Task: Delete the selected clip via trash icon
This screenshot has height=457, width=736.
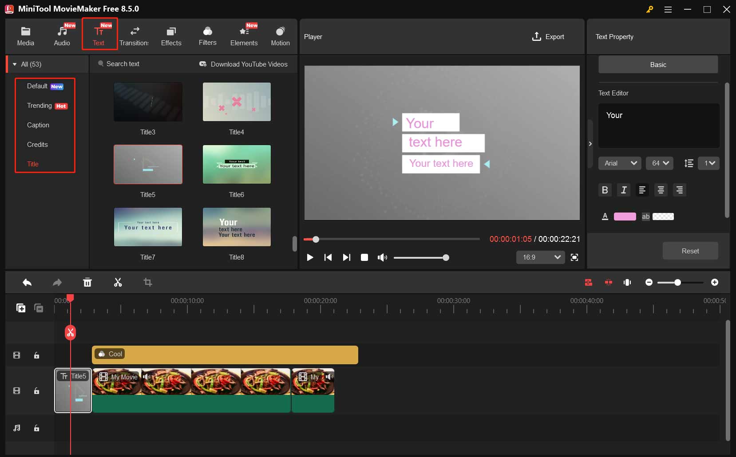Action: [87, 283]
